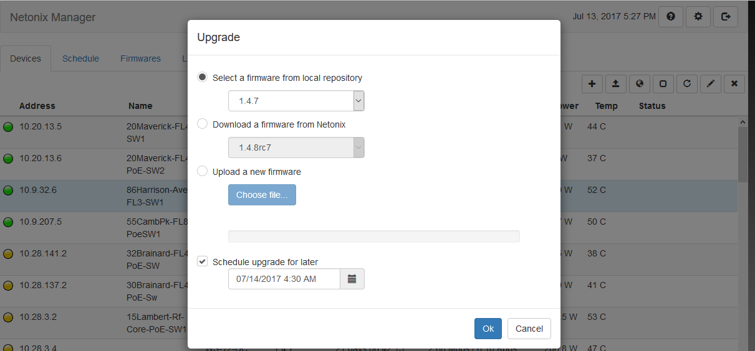Click the pencil edit icon
The height and width of the screenshot is (351, 755).
click(x=710, y=83)
